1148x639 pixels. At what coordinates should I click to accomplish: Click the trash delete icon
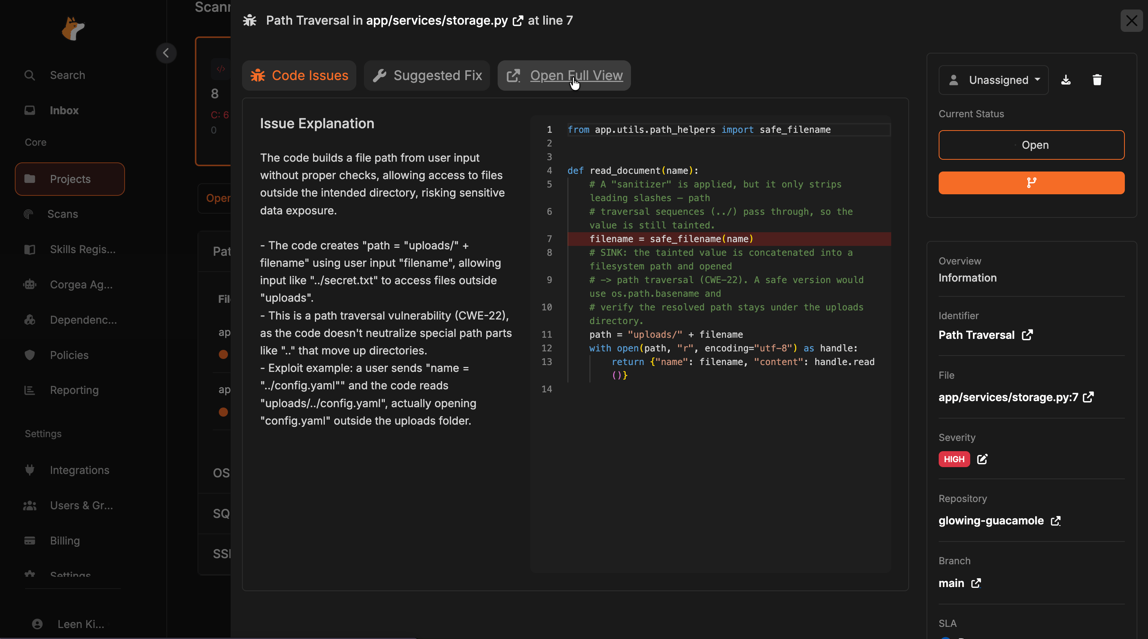point(1097,80)
